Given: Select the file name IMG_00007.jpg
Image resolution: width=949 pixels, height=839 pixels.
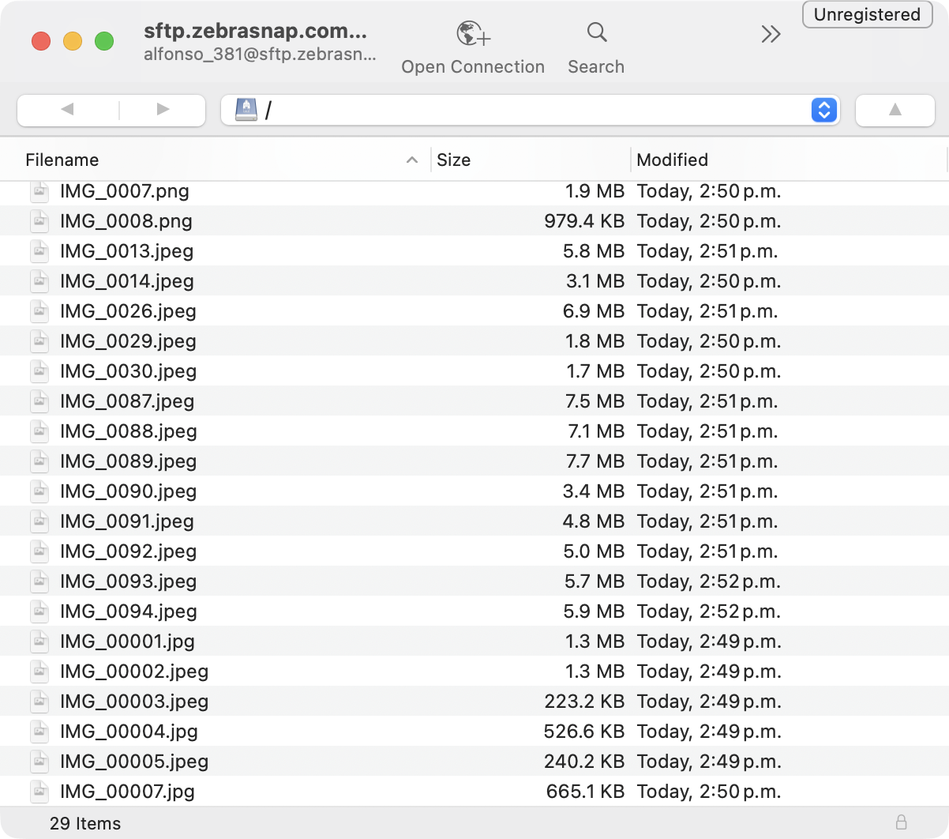Looking at the screenshot, I should 127,792.
